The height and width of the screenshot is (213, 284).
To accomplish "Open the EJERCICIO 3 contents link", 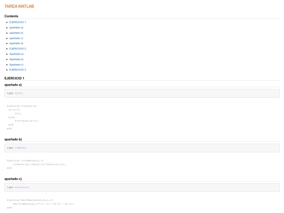I will point(17,70).
